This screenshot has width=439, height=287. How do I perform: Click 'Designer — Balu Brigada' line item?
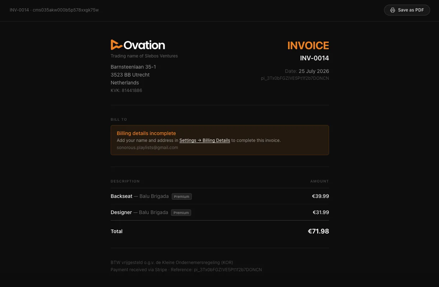coord(139,213)
